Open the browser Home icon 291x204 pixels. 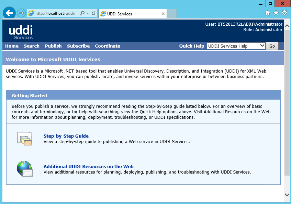(268, 13)
